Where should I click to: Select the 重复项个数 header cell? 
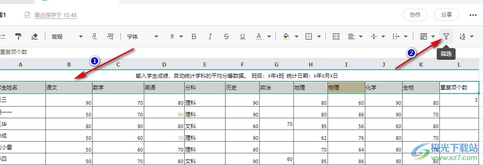459,87
